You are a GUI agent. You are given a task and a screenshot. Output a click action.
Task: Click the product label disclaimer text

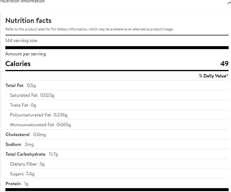[89, 29]
